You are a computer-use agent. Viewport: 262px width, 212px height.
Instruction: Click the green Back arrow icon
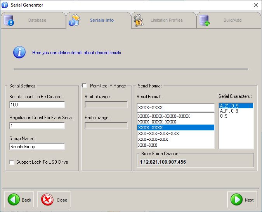point(14,200)
